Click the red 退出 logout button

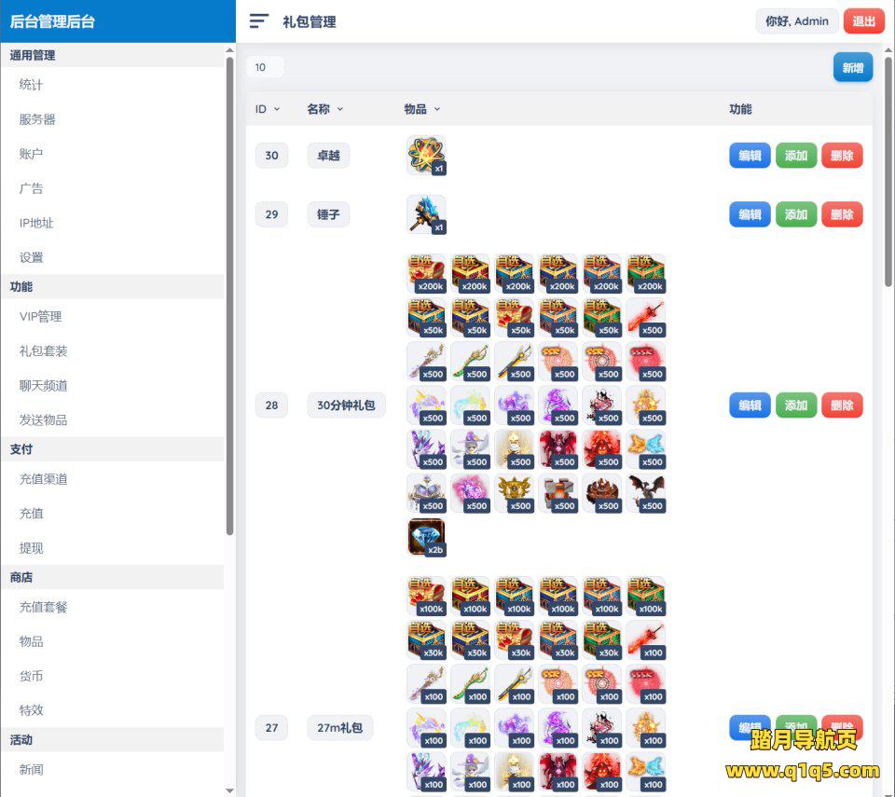click(x=863, y=21)
